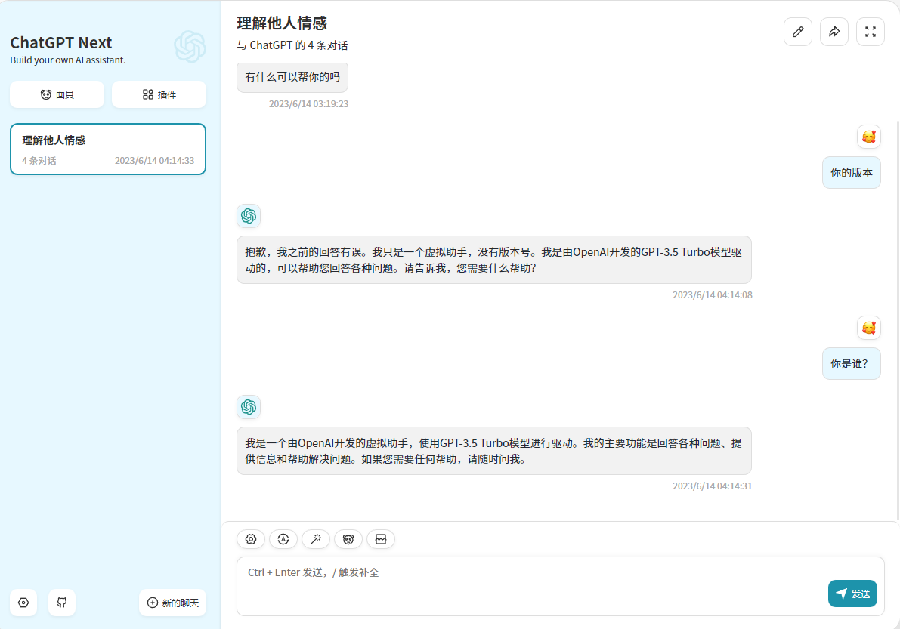The width and height of the screenshot is (900, 629).
Task: Click the chat title 理解他人情感 in header
Action: pos(282,23)
